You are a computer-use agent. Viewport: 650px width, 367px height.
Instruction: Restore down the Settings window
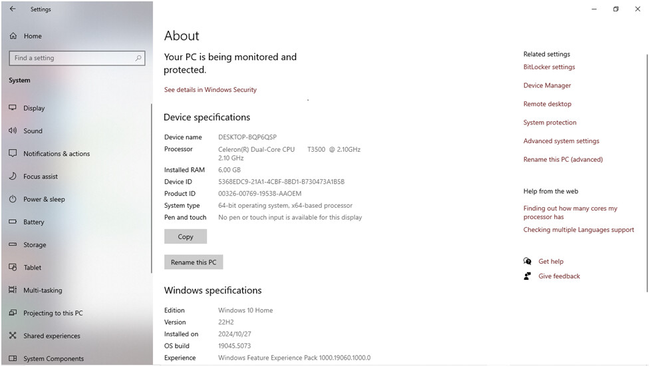(615, 9)
